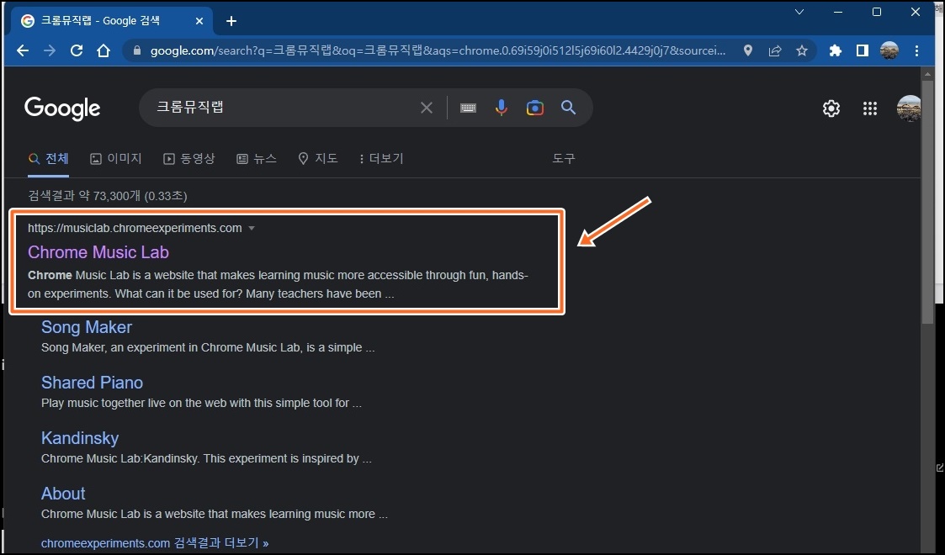Open the browser home page
The height and width of the screenshot is (555, 945).
point(104,50)
